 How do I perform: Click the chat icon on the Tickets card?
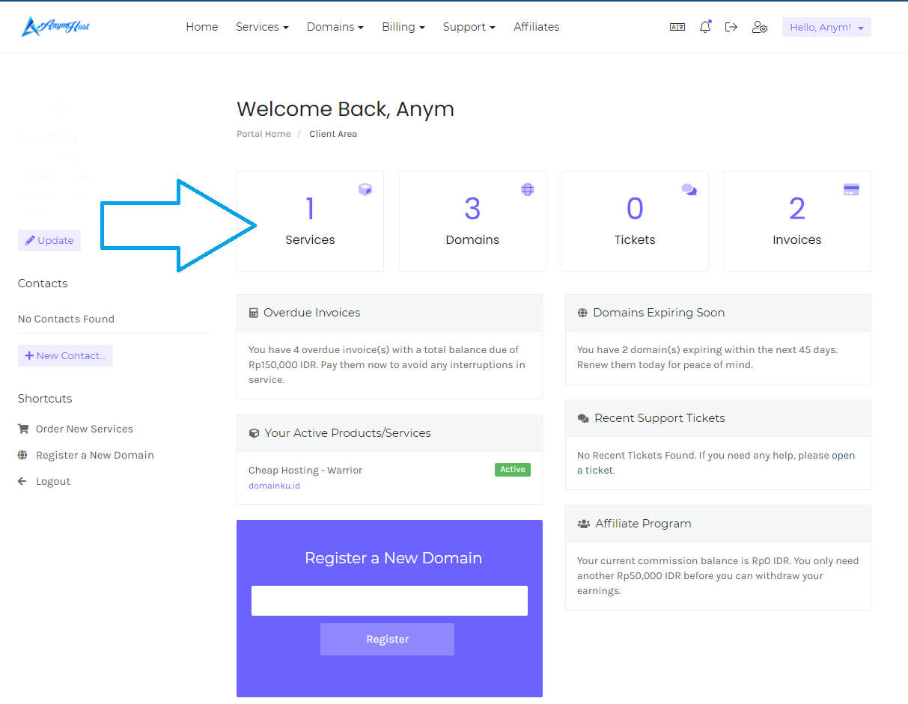point(689,189)
